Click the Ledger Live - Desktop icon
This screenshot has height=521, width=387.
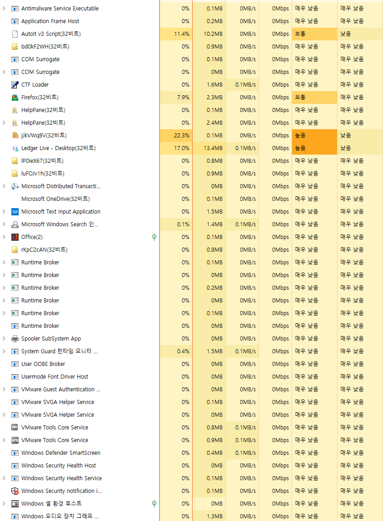click(15, 148)
